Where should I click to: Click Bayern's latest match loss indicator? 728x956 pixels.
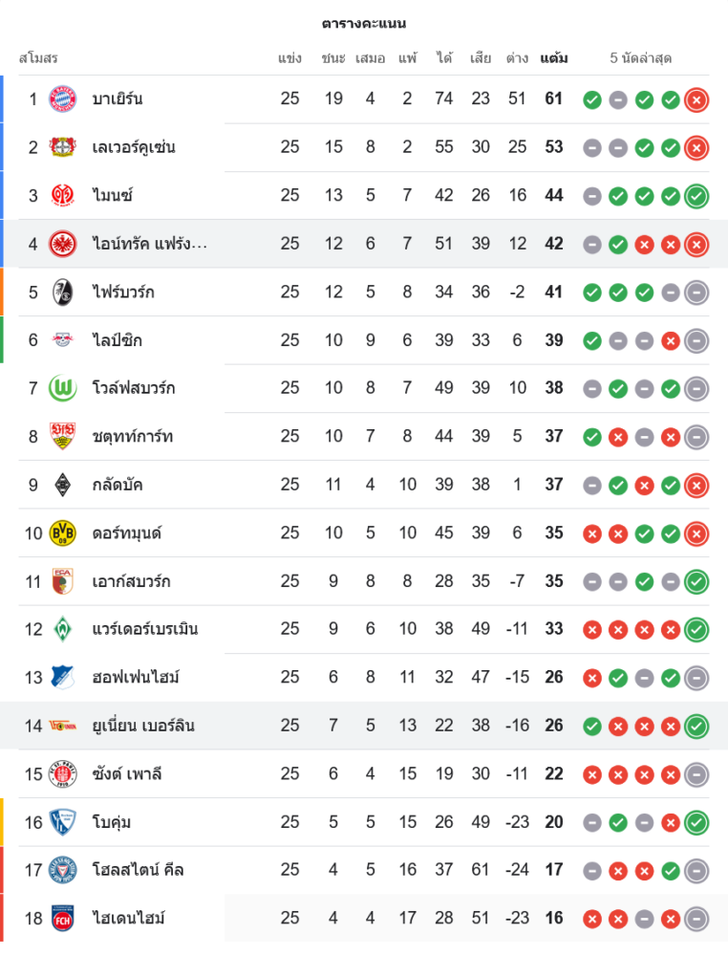696,98
